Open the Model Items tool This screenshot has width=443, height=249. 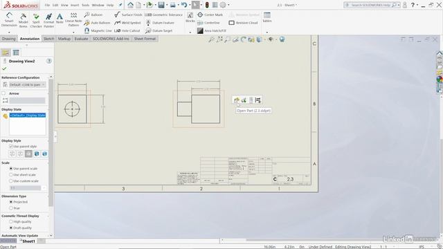pyautogui.click(x=23, y=20)
